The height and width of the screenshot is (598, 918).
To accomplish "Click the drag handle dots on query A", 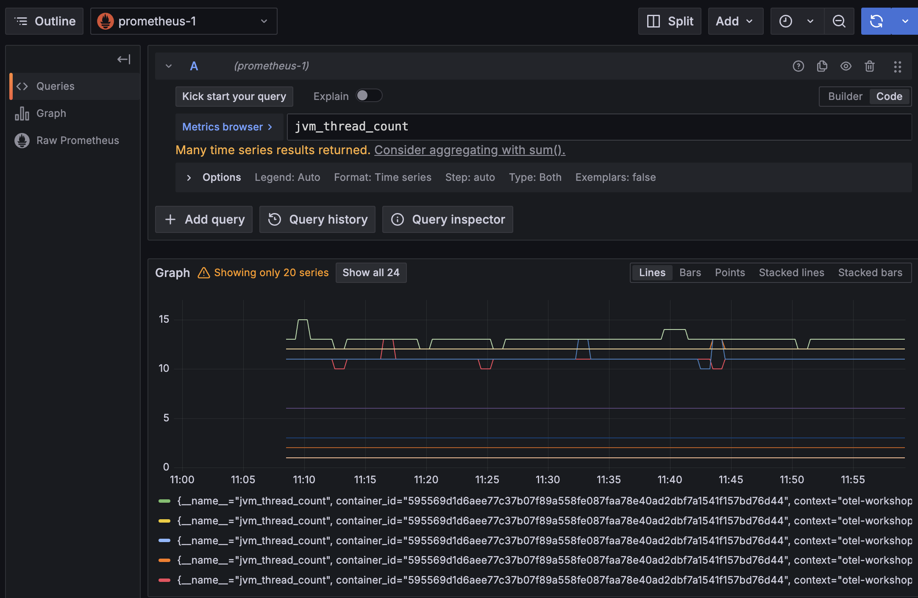I will 897,66.
